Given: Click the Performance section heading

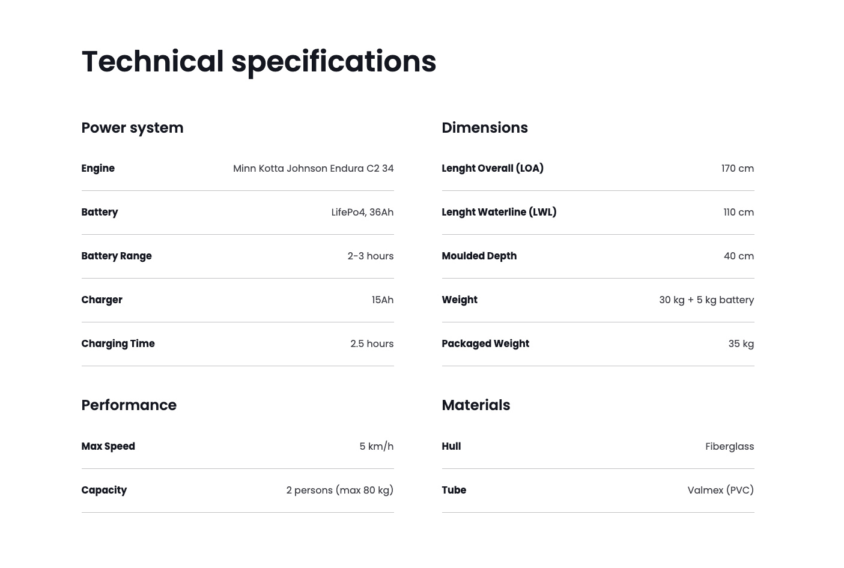Looking at the screenshot, I should point(129,405).
